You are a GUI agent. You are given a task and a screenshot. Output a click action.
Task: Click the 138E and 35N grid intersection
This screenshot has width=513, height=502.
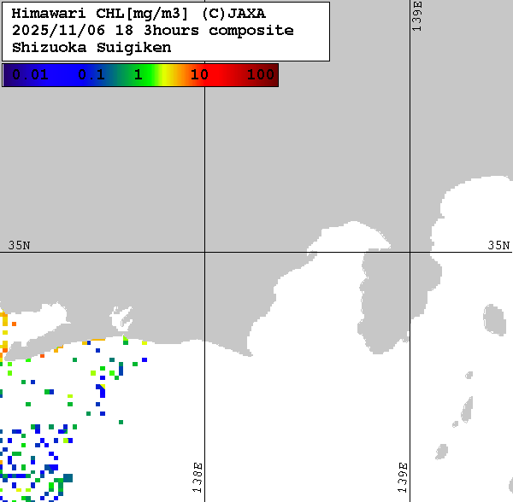click(204, 252)
